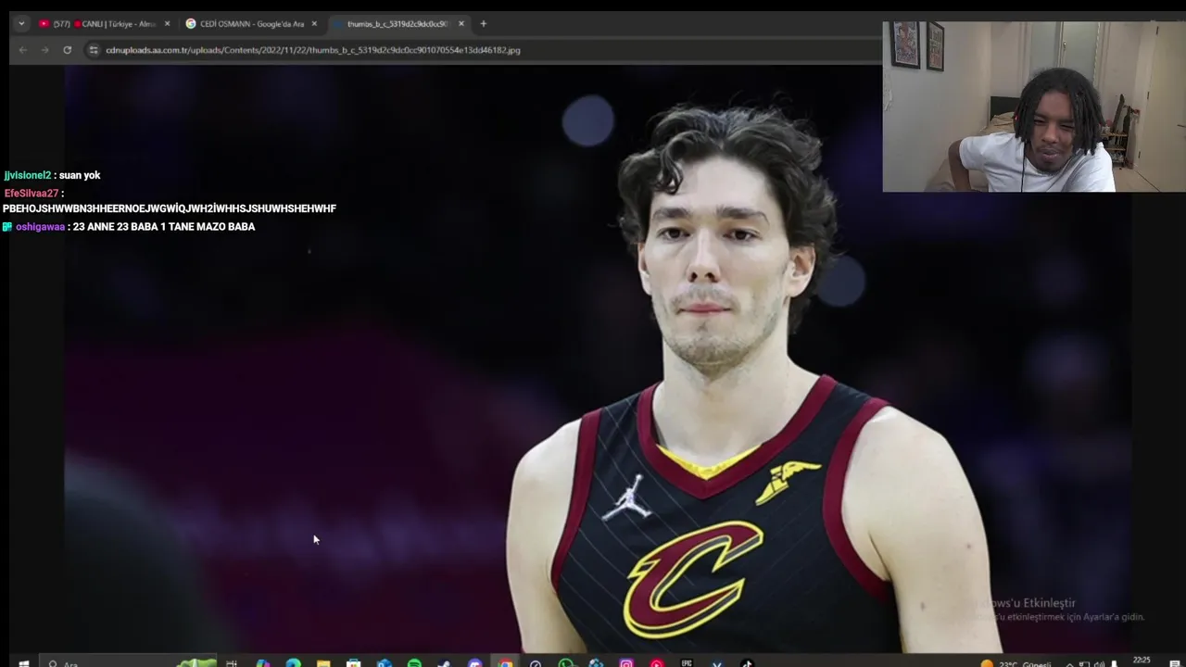Reload the page with the refresh icon
This screenshot has width=1186, height=667.
click(x=67, y=50)
